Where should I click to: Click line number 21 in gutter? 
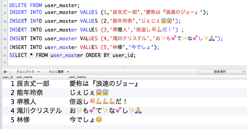pos(5,62)
